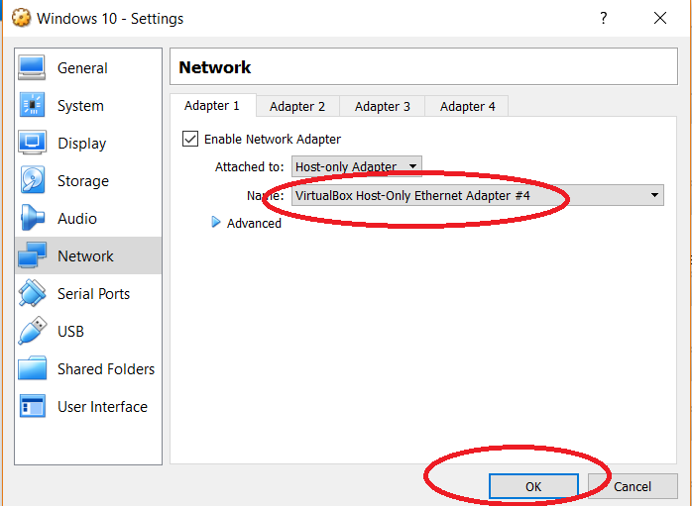Open the adapter Name dropdown

477,195
